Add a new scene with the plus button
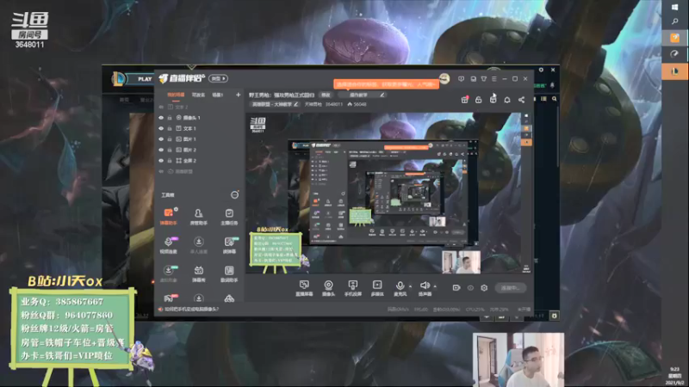The image size is (689, 387). [x=239, y=95]
